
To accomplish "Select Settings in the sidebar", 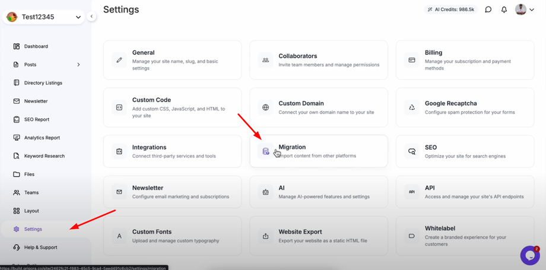I will point(33,229).
